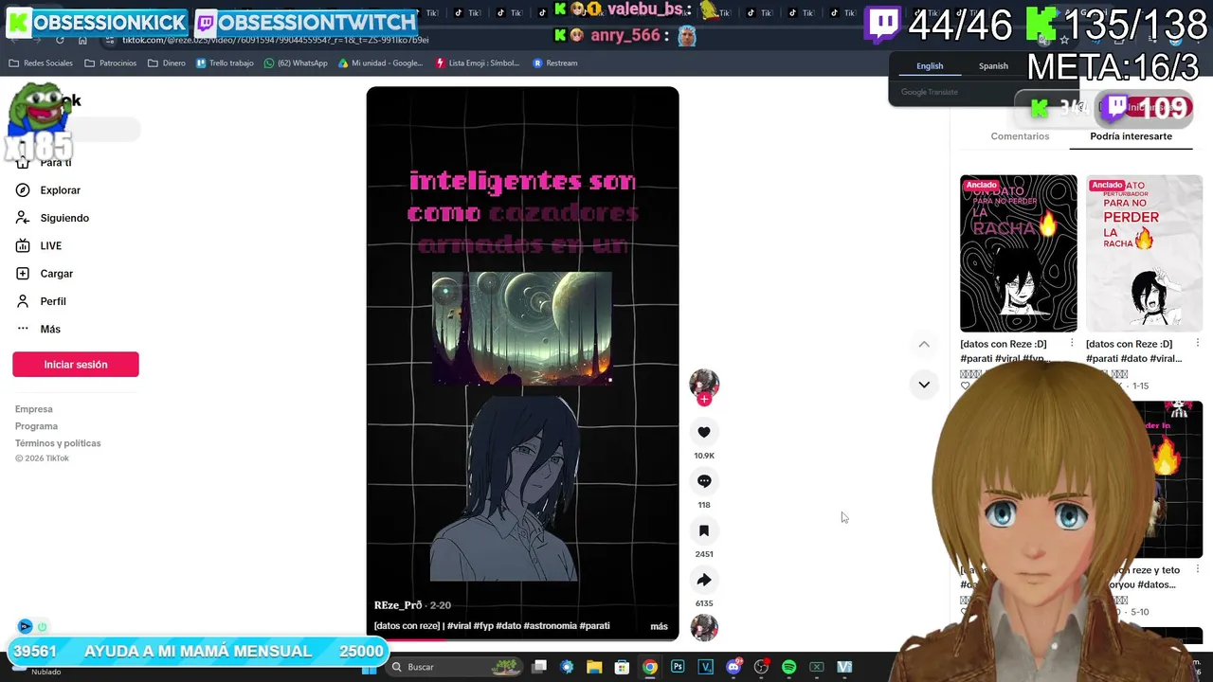Screen dimensions: 1213x682
Task: Open the Programa footer link
Action: (x=36, y=426)
